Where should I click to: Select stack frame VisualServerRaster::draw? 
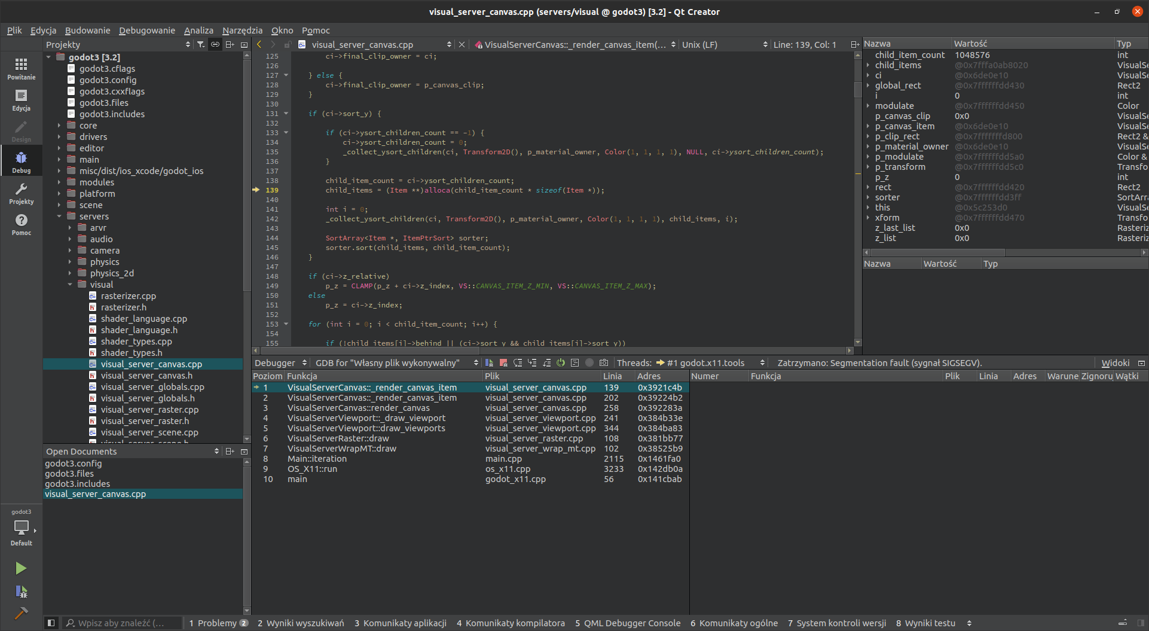(470, 438)
